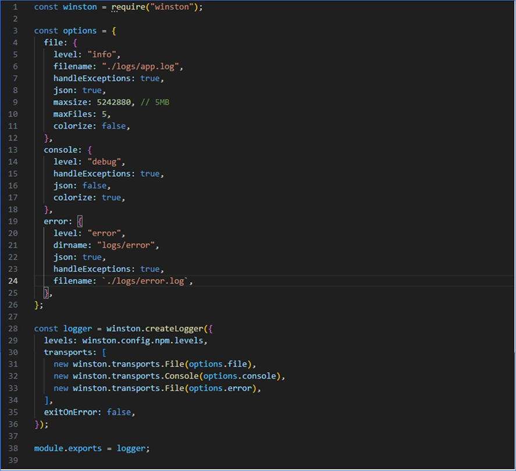Click 'winston.transports.File(options.file)' on line 31
516x471 pixels.
pos(162,364)
